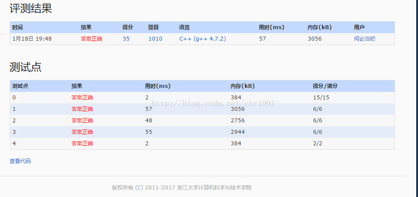
Task: Click test point 2 row number
Action: (x=14, y=121)
